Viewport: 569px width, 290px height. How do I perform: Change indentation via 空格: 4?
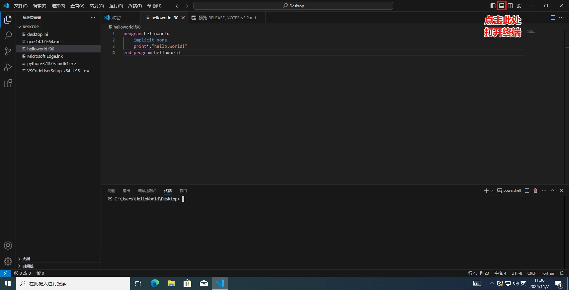500,273
